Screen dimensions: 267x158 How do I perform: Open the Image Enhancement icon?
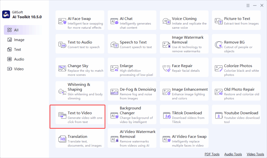pos(166,92)
